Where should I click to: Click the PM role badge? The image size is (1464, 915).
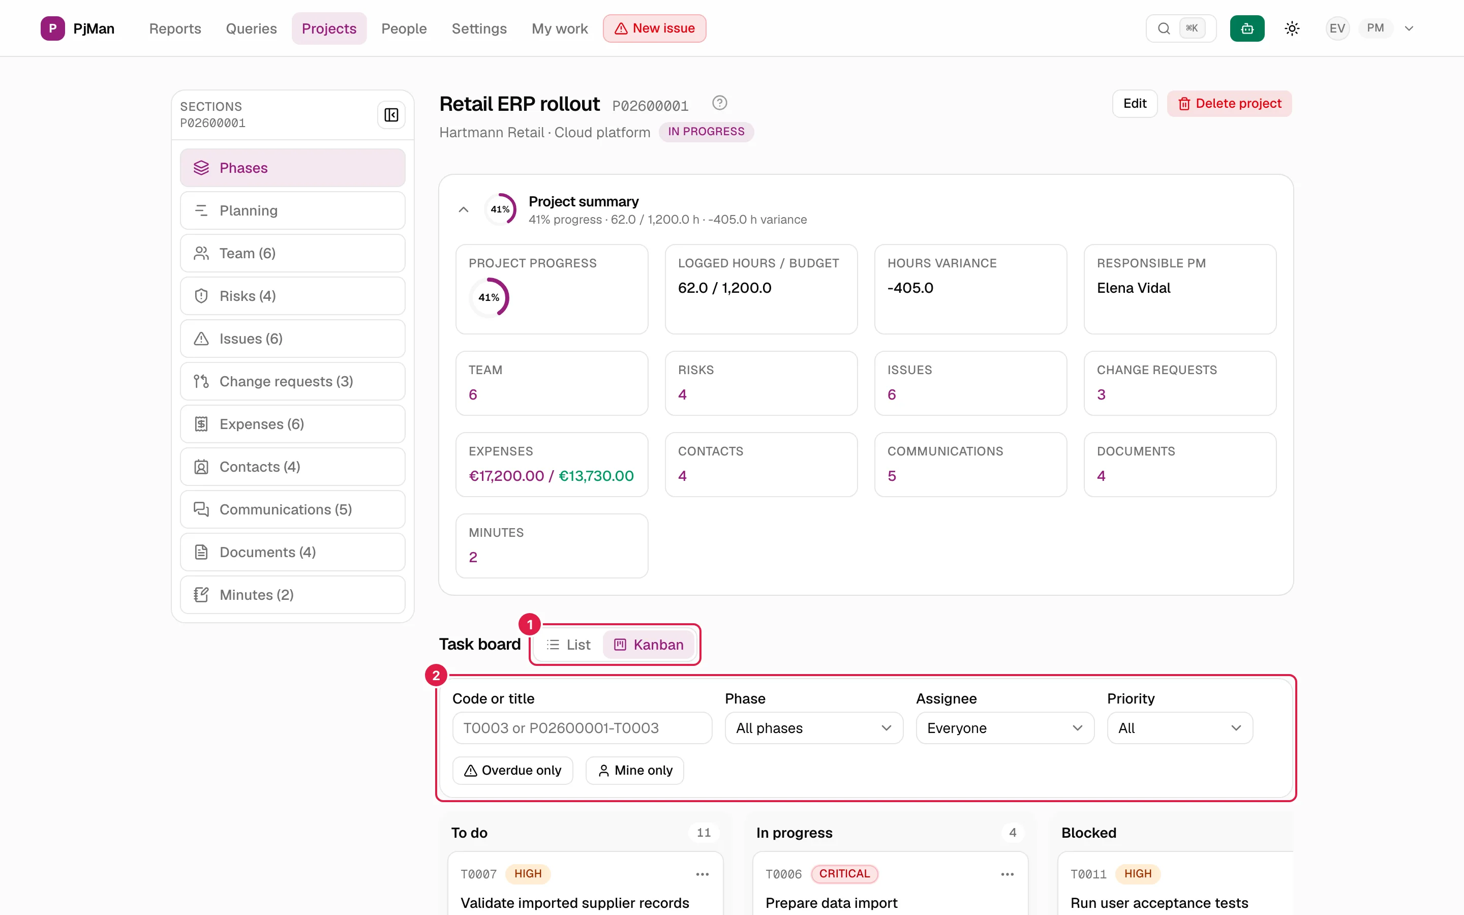click(x=1375, y=28)
